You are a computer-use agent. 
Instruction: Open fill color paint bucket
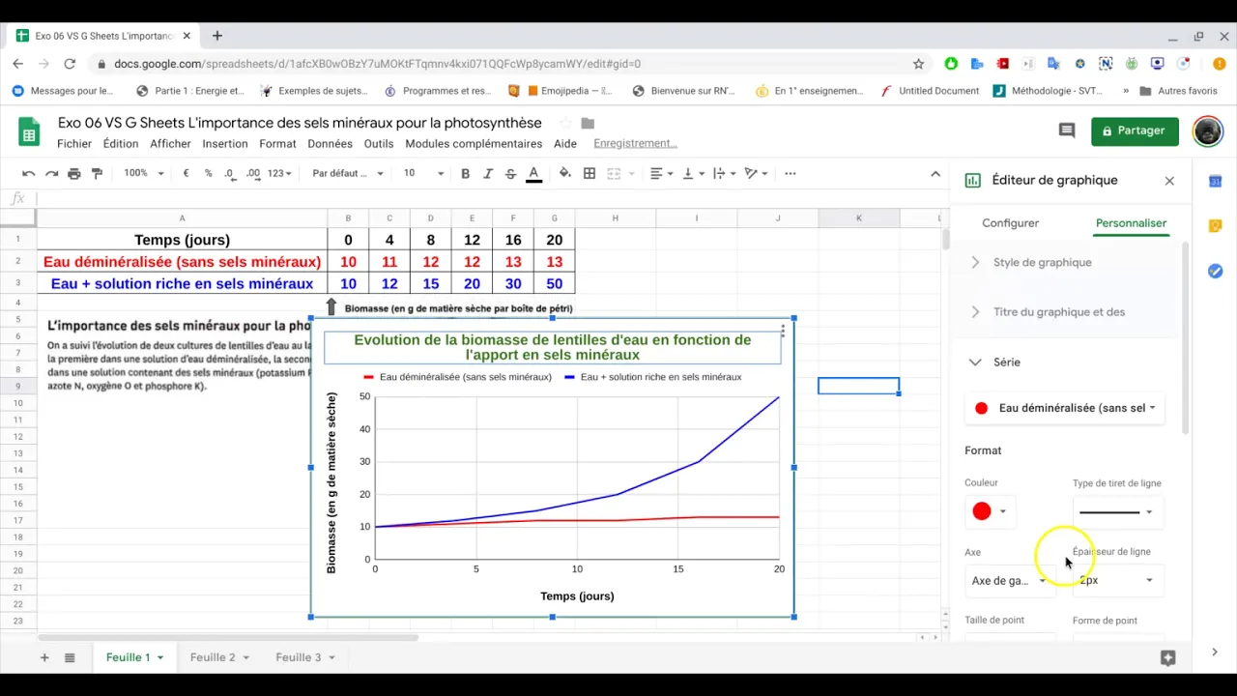[565, 173]
